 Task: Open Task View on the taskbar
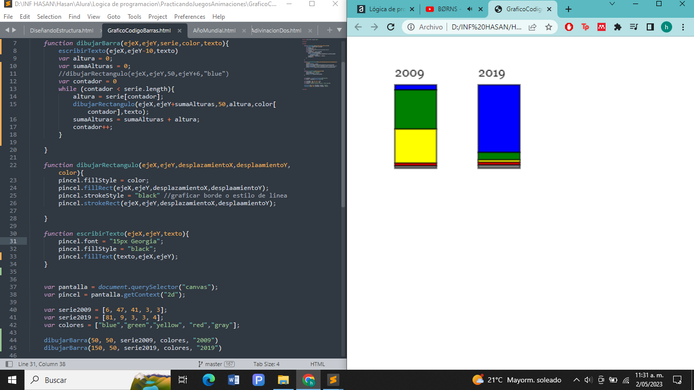click(183, 380)
